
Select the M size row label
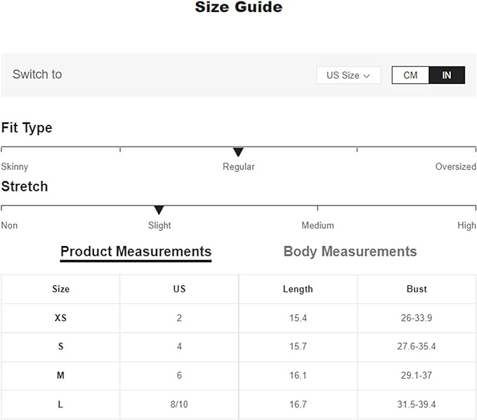61,376
